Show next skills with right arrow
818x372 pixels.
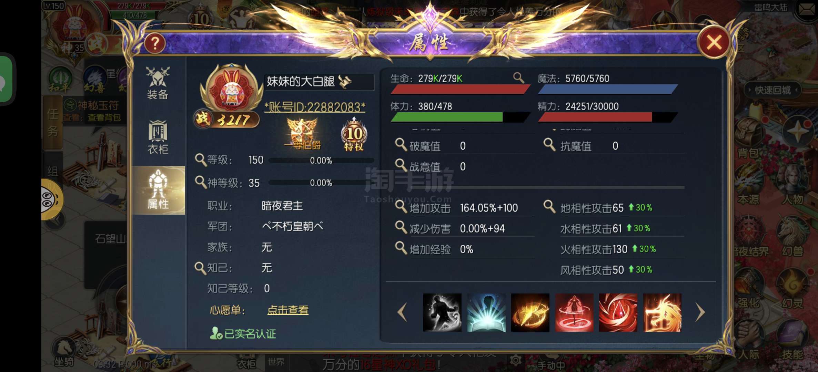(x=700, y=312)
